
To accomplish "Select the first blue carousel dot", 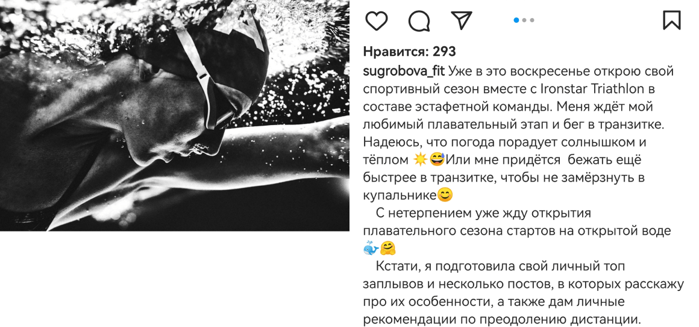I will (x=516, y=20).
